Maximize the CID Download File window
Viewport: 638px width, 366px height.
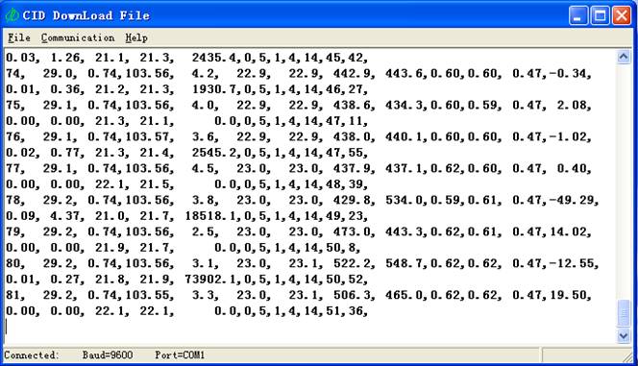[600, 16]
